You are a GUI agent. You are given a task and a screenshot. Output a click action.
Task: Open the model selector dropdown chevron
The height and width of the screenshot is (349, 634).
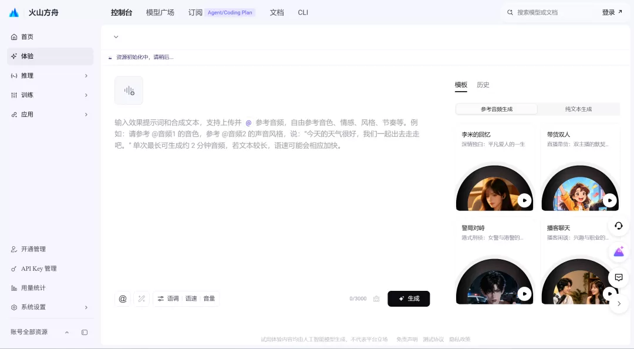coord(116,37)
